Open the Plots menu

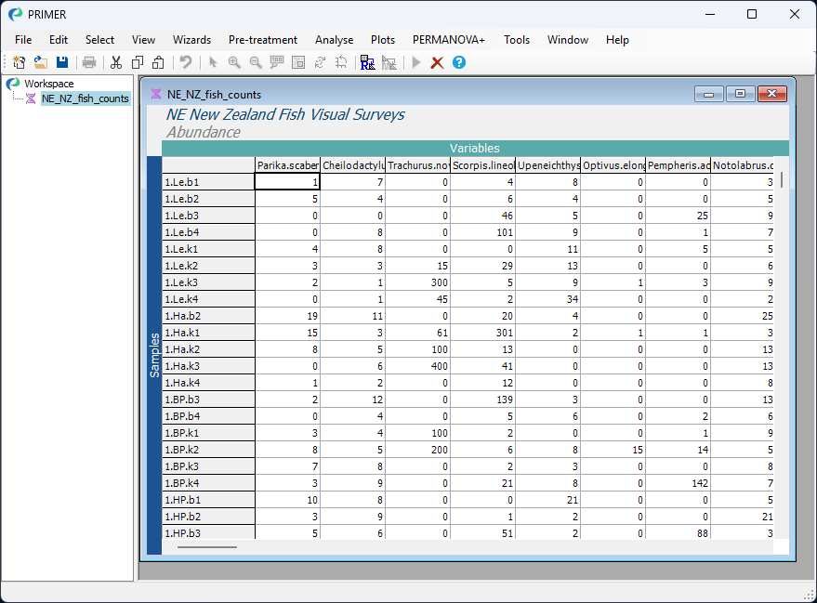[383, 40]
